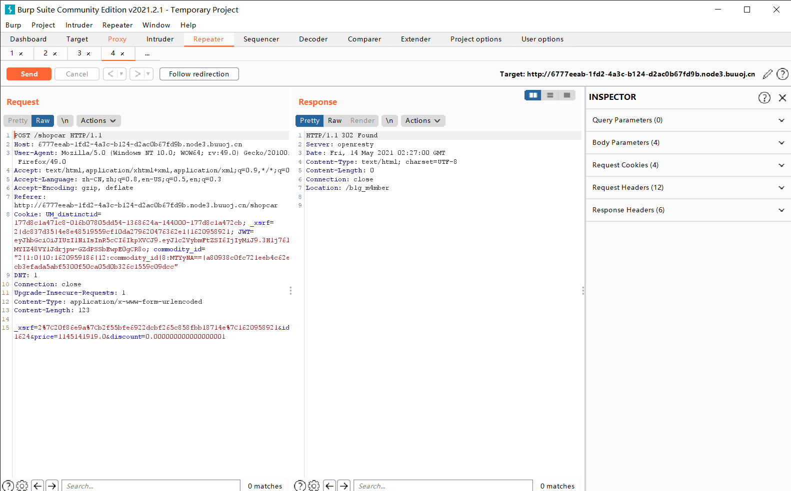Switch to the Decoder tab
Viewport: 791px width, 491px height.
tap(313, 39)
